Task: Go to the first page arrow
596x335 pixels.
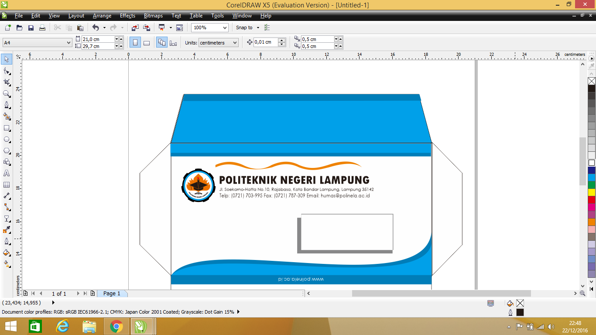Action: (33, 294)
